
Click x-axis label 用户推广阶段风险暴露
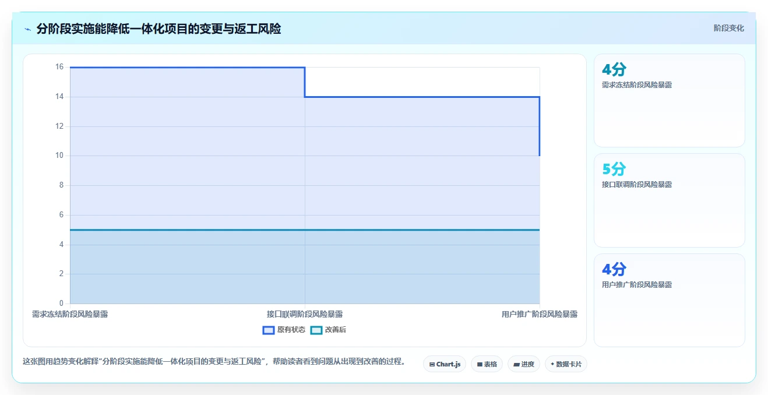point(540,314)
